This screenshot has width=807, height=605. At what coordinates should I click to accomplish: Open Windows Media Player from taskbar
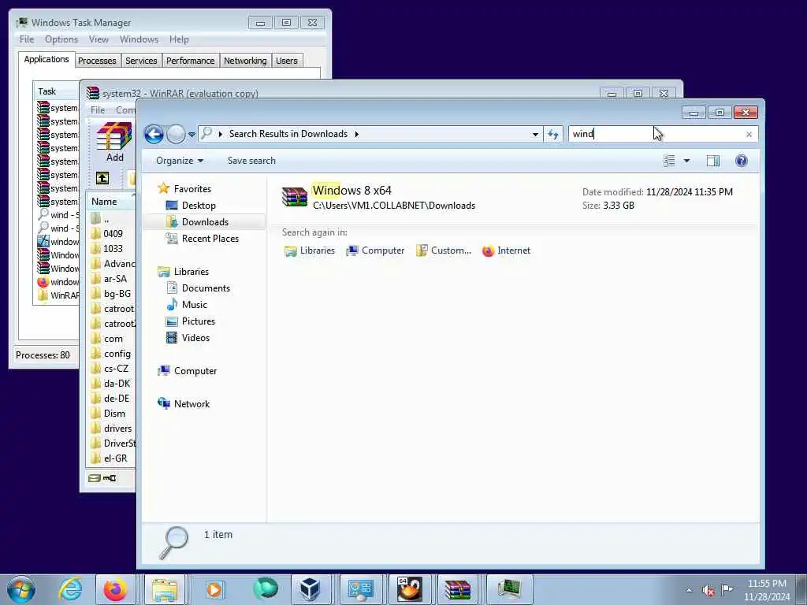214,589
